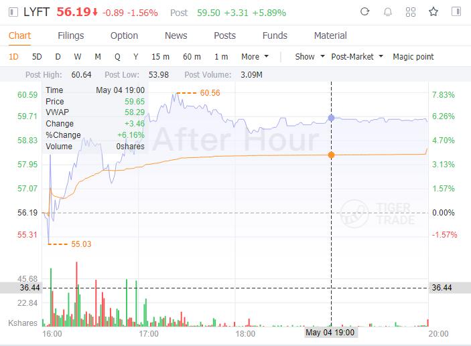
Task: Click the tallest red volume bar
Action: (x=76, y=294)
